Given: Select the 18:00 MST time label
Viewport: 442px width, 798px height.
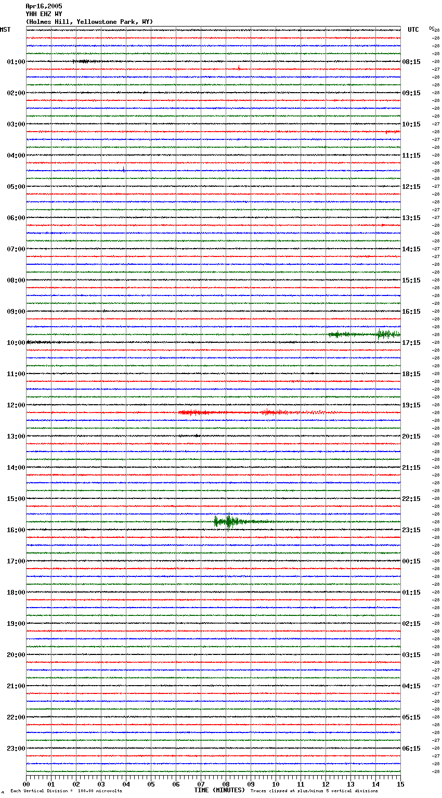Looking at the screenshot, I should (16, 593).
